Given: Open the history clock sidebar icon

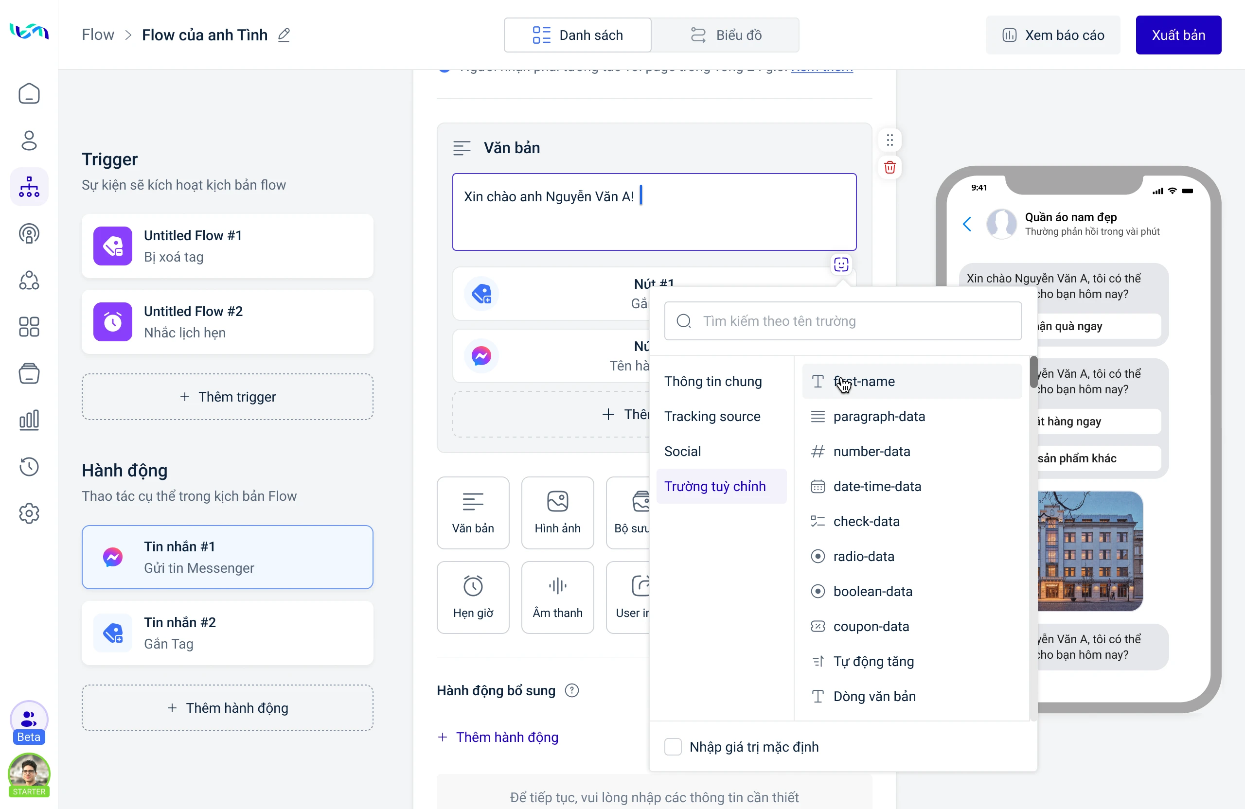Looking at the screenshot, I should pos(29,466).
